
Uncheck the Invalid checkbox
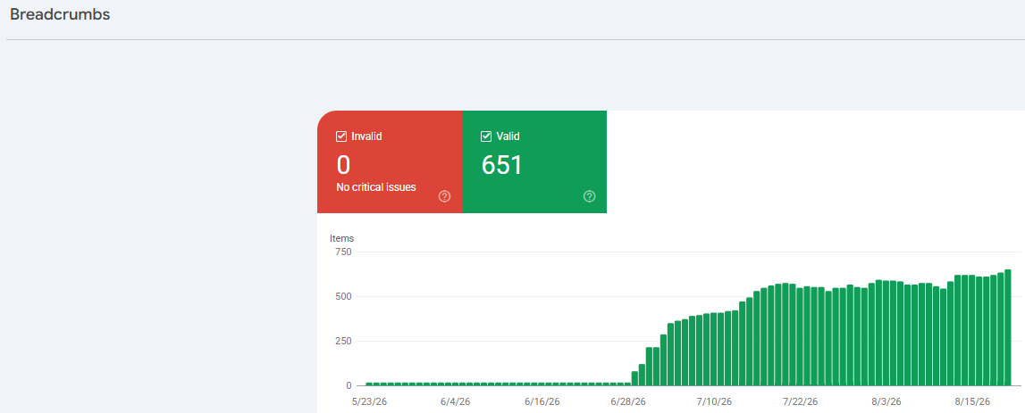pyautogui.click(x=340, y=136)
